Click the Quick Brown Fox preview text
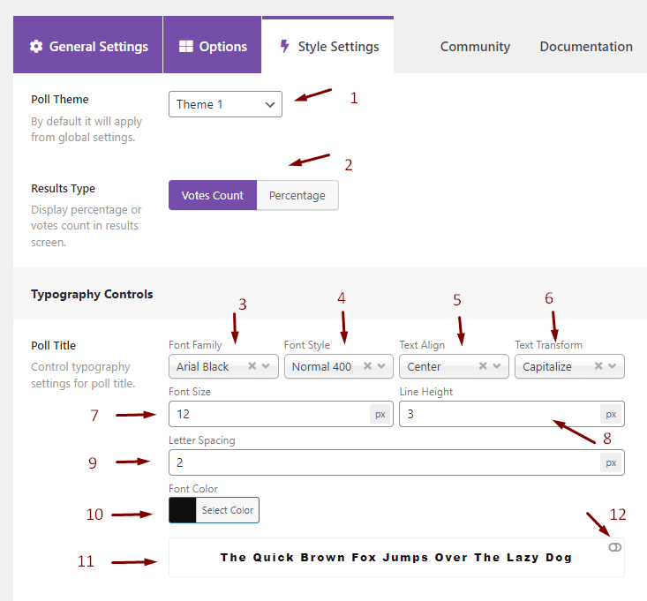The image size is (647, 601). (x=396, y=557)
